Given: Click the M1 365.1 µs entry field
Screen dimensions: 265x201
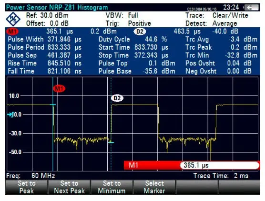Looking at the screenshot, I should coord(220,166).
